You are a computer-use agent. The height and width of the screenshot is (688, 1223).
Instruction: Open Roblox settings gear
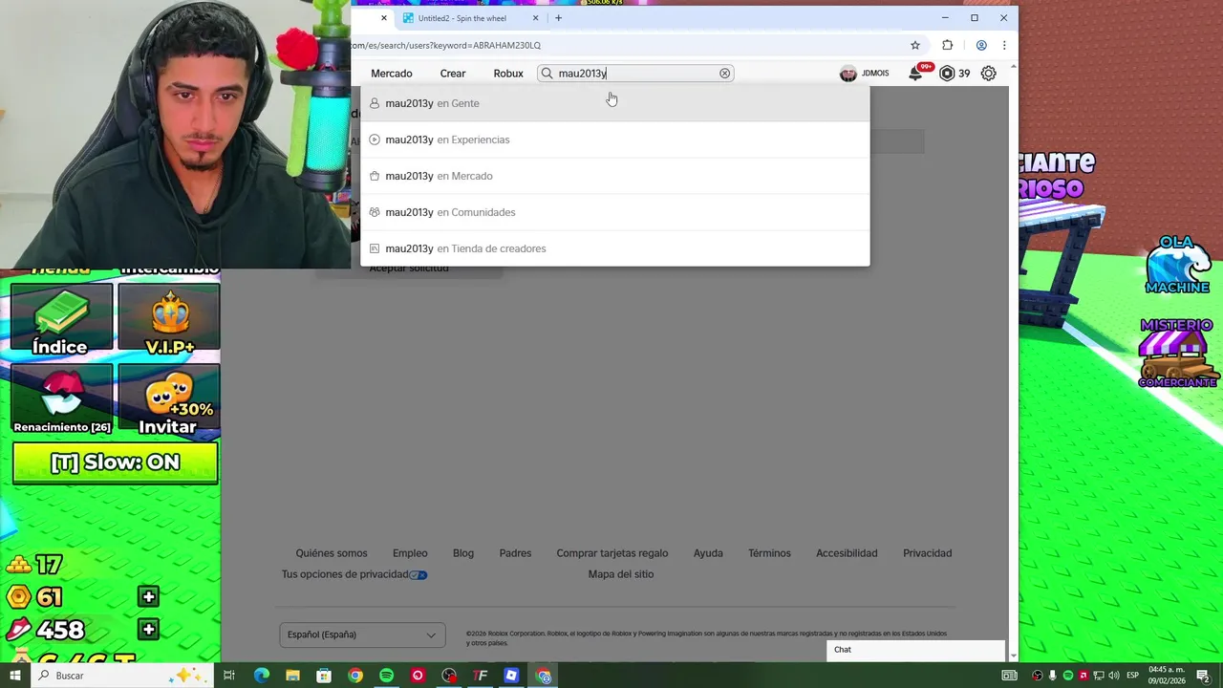(x=989, y=74)
